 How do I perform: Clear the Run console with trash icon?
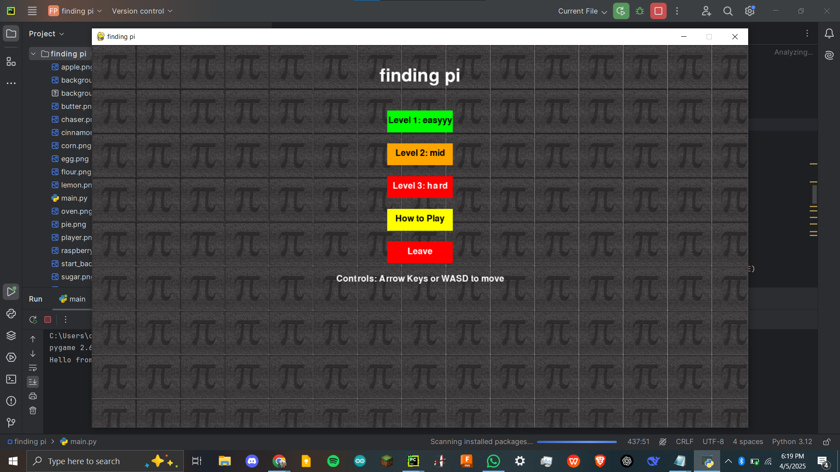(x=33, y=410)
